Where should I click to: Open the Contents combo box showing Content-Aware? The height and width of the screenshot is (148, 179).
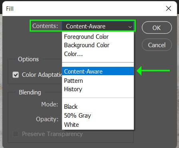98,26
